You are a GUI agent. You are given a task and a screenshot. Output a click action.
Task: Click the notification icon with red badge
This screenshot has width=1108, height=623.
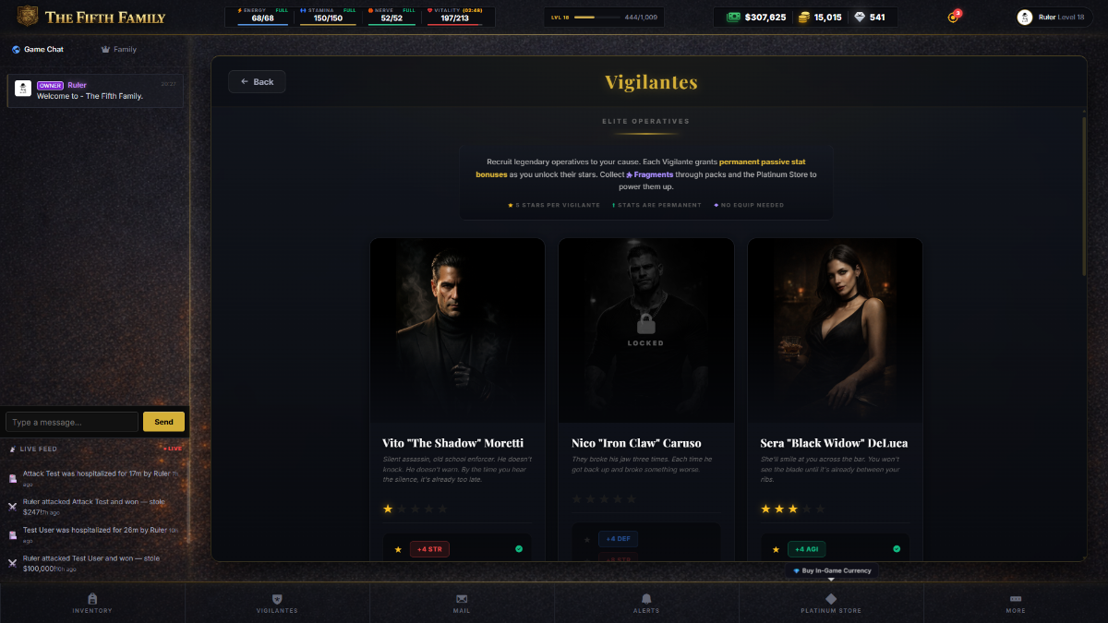click(954, 17)
